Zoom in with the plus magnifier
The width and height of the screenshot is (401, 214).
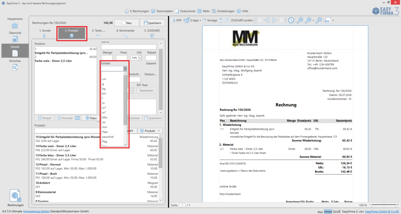[319, 20]
